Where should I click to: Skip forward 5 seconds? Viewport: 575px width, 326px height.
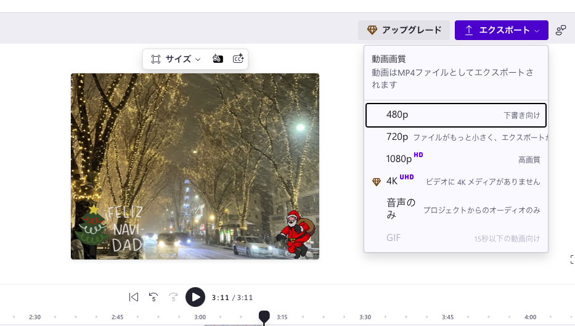click(173, 297)
